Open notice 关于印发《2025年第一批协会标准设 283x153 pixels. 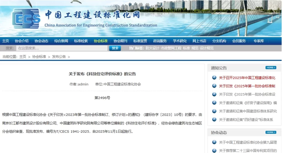247,94
